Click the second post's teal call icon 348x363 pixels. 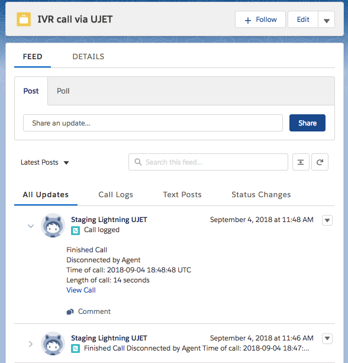click(75, 349)
